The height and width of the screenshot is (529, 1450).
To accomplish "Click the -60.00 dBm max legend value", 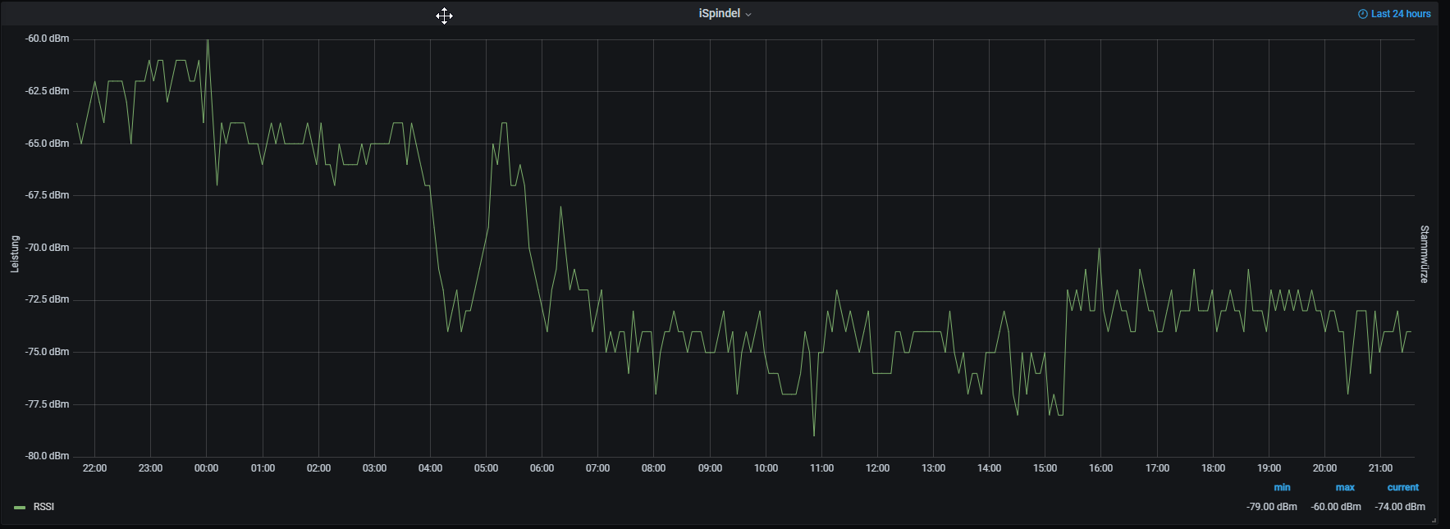I will click(1336, 507).
